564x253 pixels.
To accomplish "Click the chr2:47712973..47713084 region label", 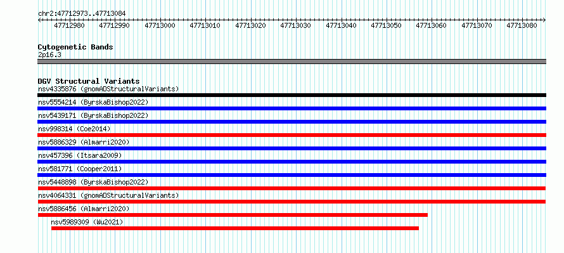I will click(82, 14).
